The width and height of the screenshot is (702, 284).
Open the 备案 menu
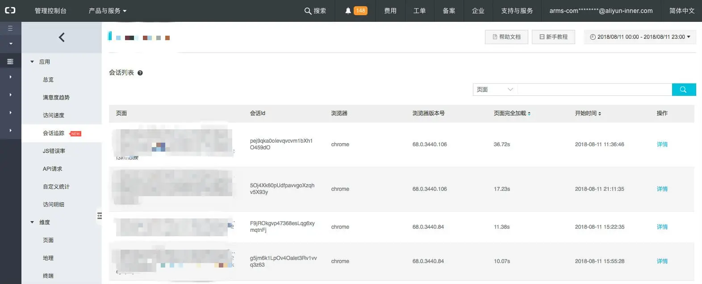tap(449, 11)
